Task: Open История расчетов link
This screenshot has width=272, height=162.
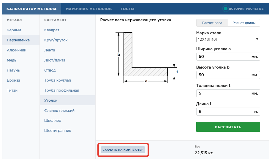Action: (246, 9)
